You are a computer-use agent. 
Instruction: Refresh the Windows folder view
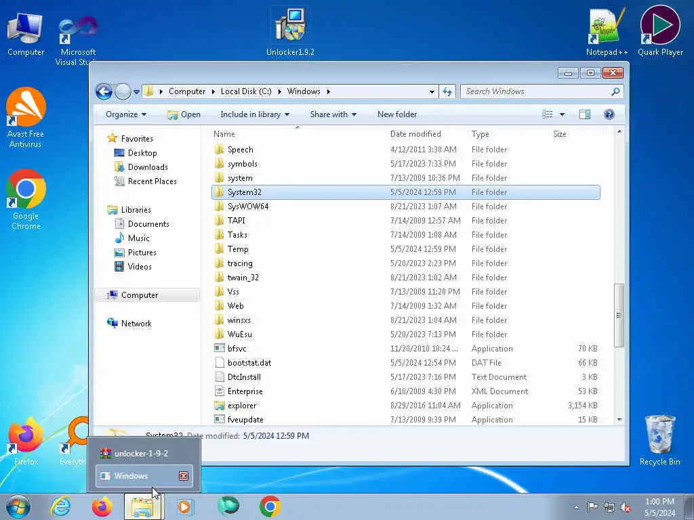tap(447, 91)
